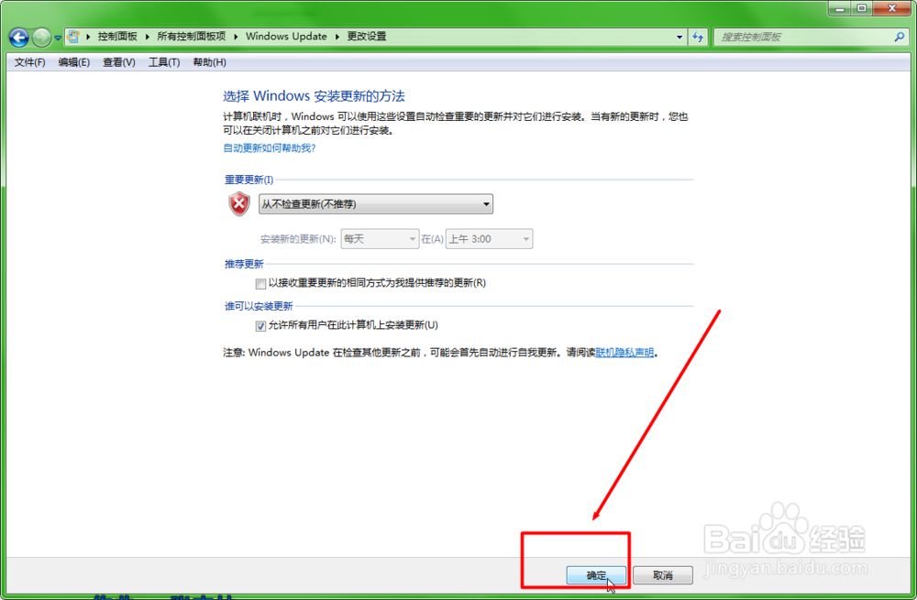917x600 pixels.
Task: Click the forward navigation arrow
Action: pyautogui.click(x=40, y=37)
